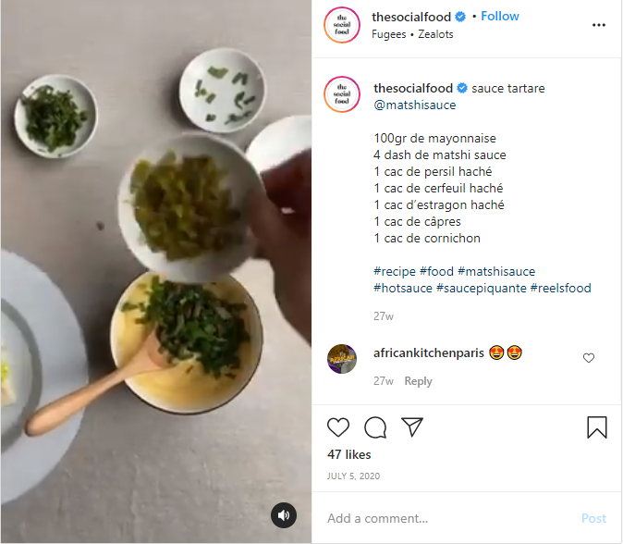This screenshot has width=623, height=544.
Task: Follow thesocialfood account
Action: (x=500, y=17)
